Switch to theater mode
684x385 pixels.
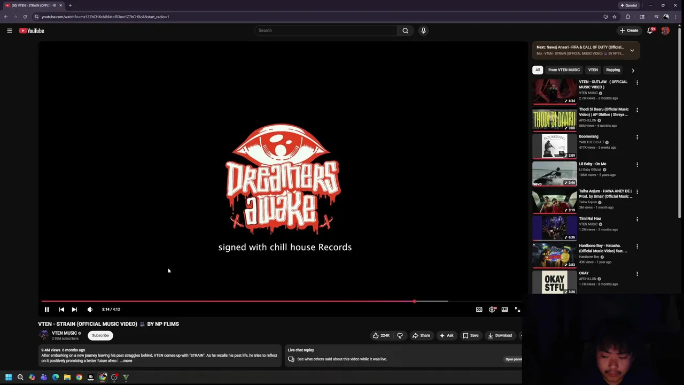pos(504,309)
